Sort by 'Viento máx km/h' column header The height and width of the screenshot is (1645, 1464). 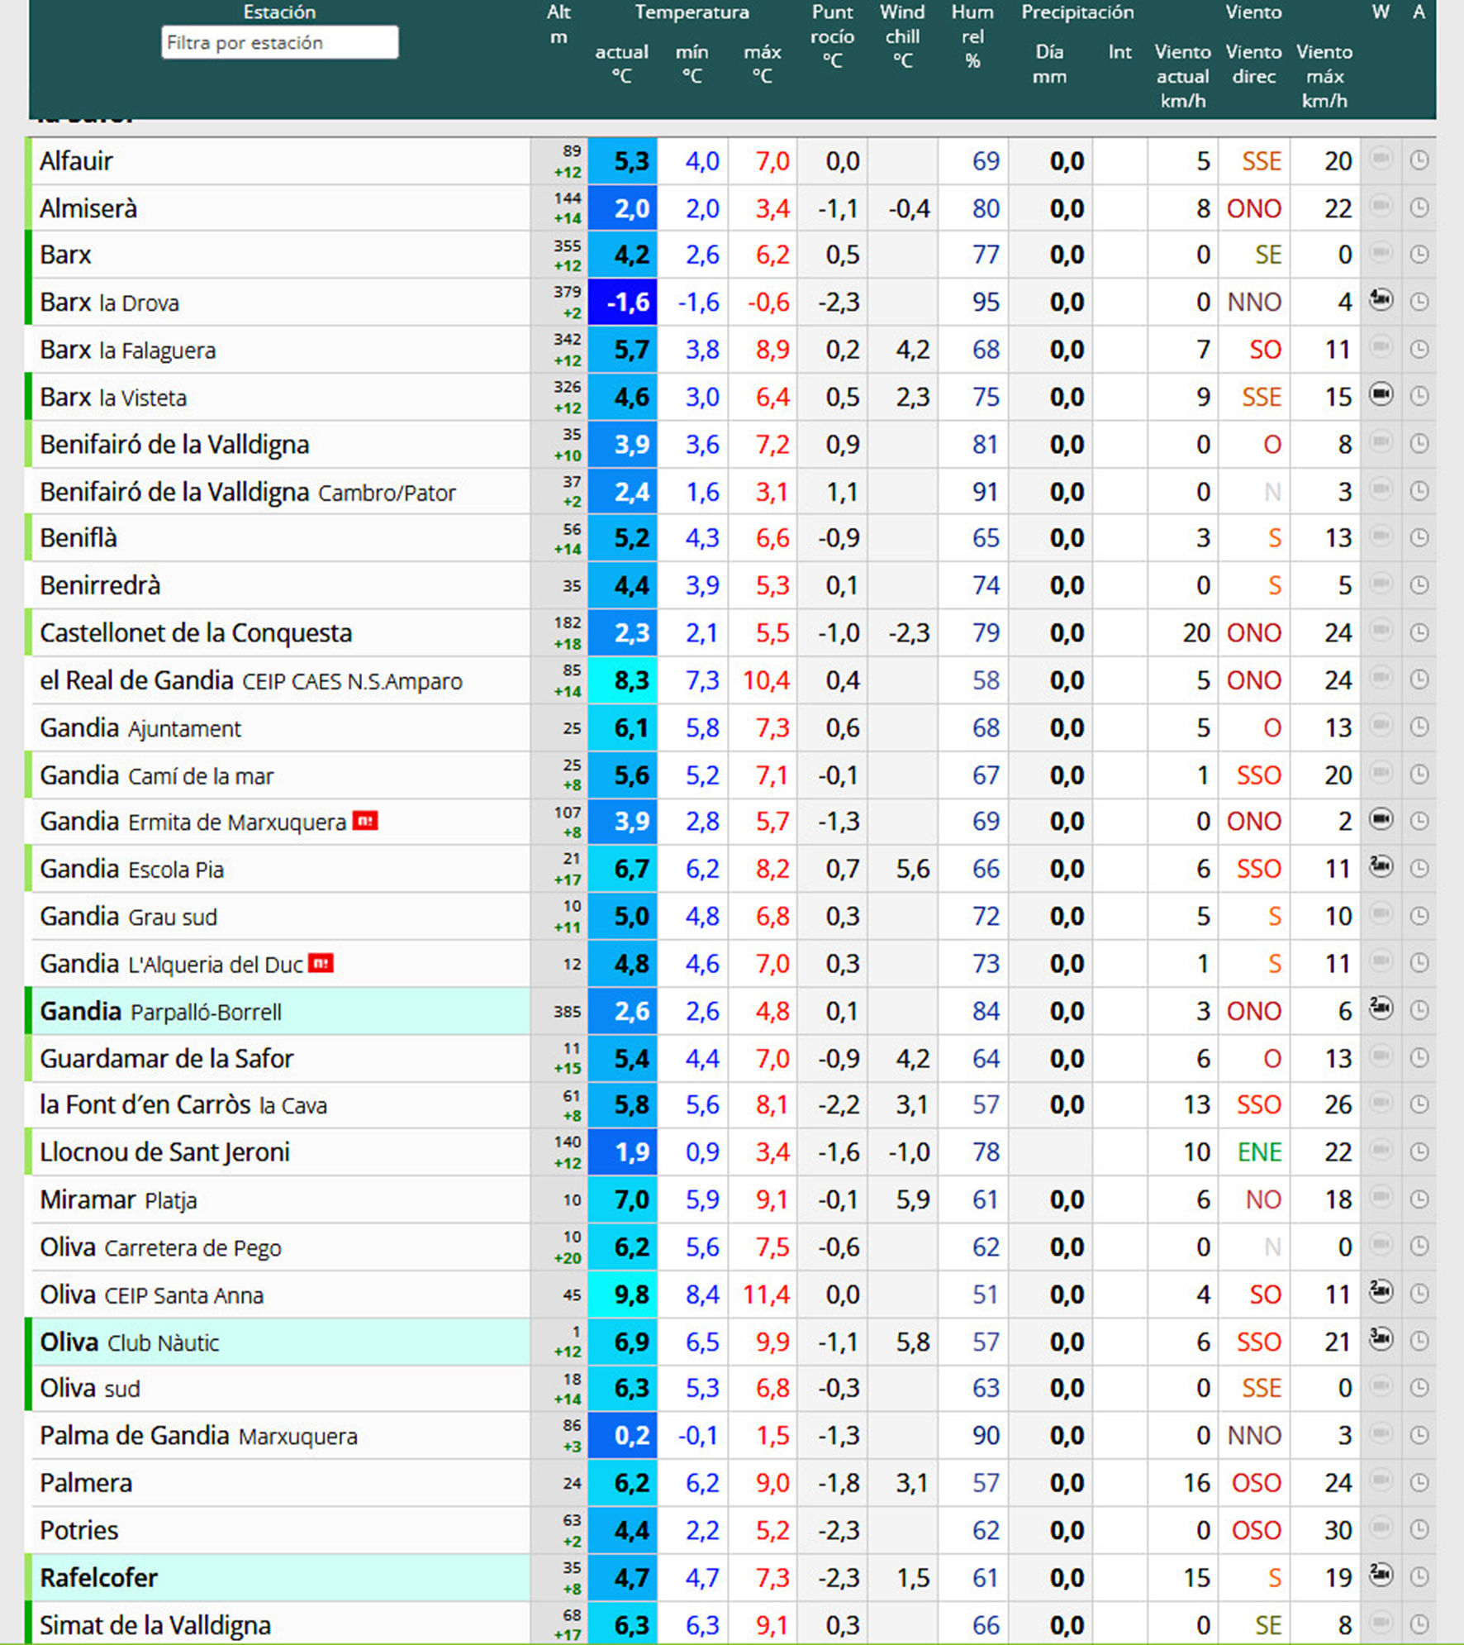(x=1324, y=76)
